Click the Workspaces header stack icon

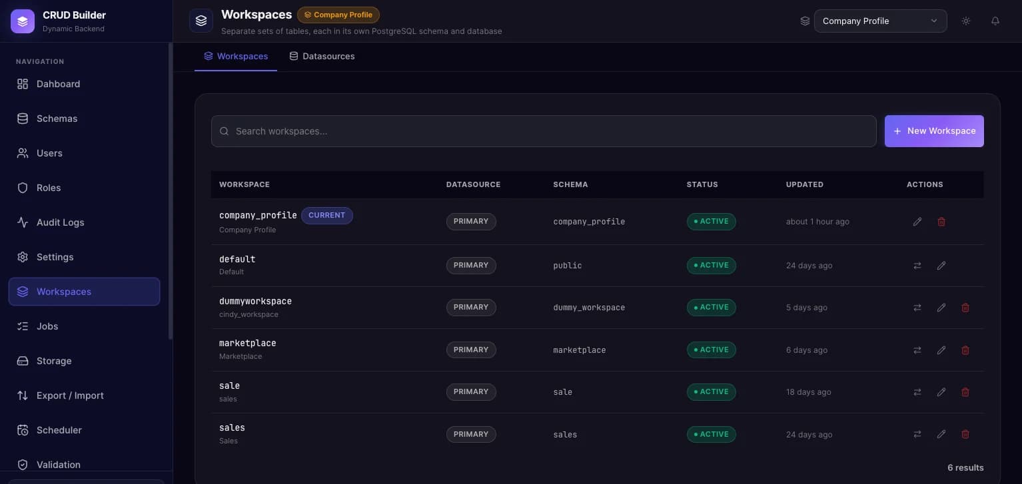201,21
